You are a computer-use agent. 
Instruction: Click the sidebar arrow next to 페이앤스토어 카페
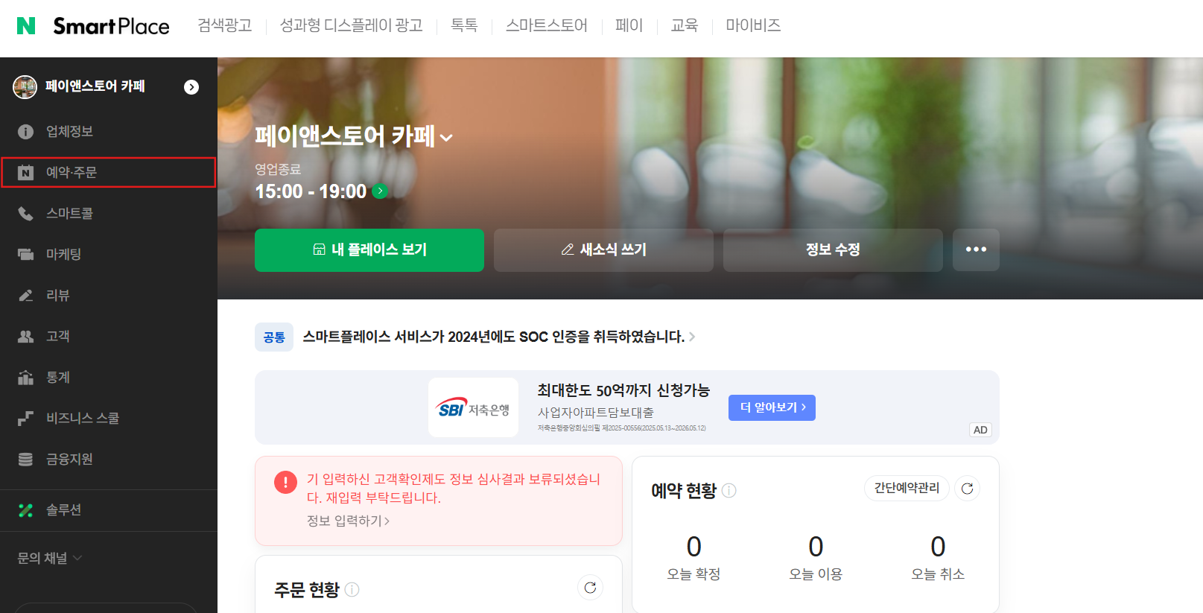click(191, 87)
